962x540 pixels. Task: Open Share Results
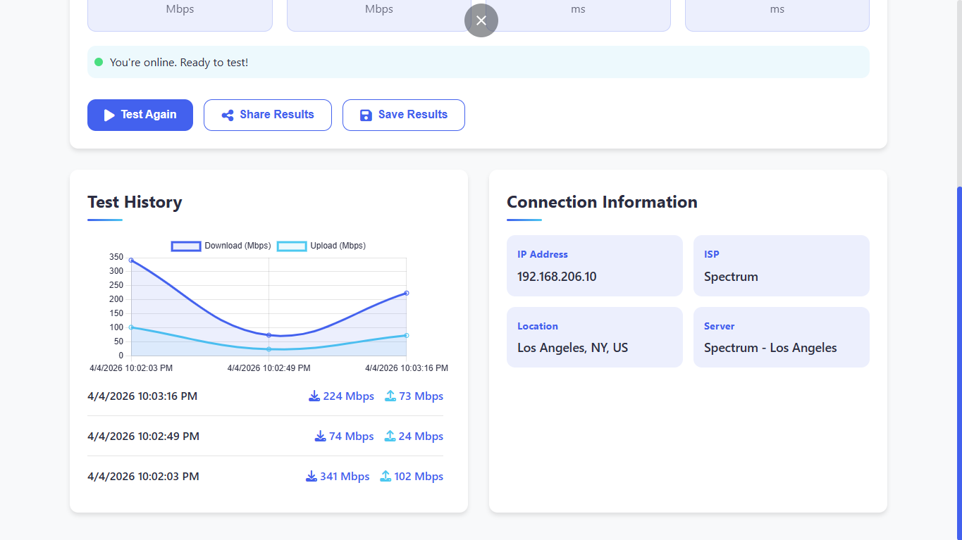click(268, 115)
